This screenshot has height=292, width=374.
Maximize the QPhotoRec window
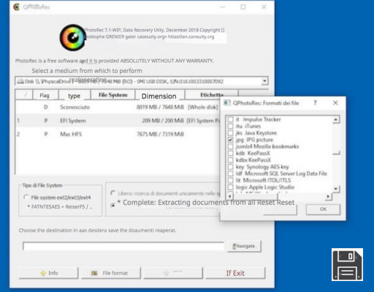(243, 7)
